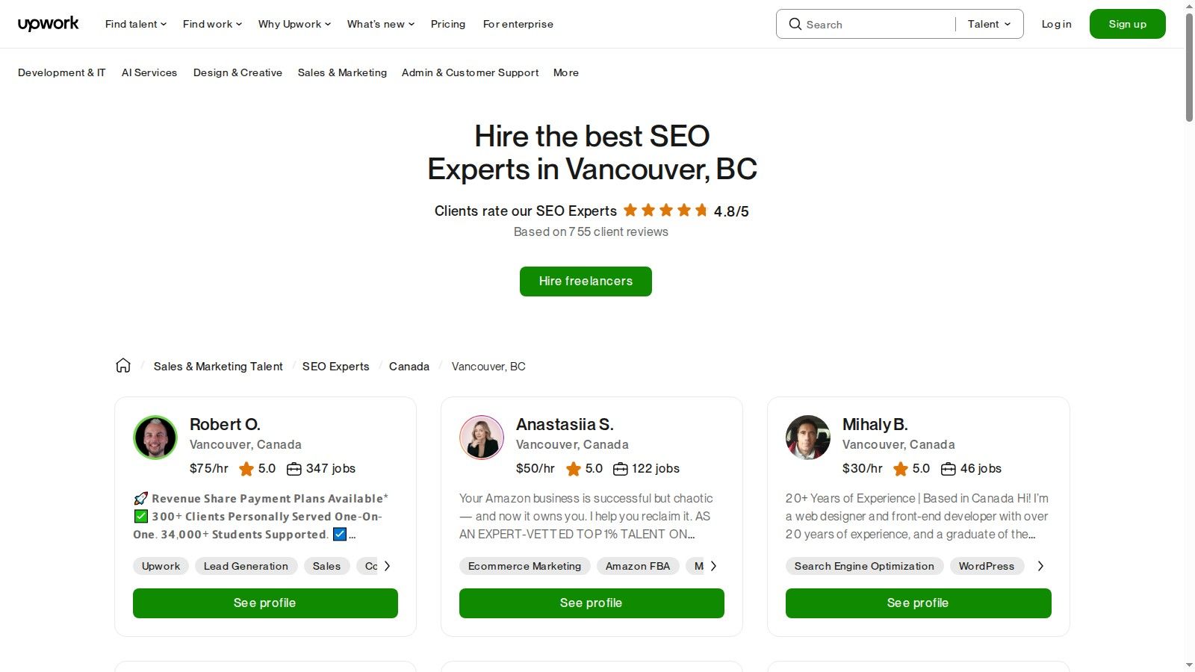
Task: Select the home icon in the breadcrumb
Action: (122, 365)
